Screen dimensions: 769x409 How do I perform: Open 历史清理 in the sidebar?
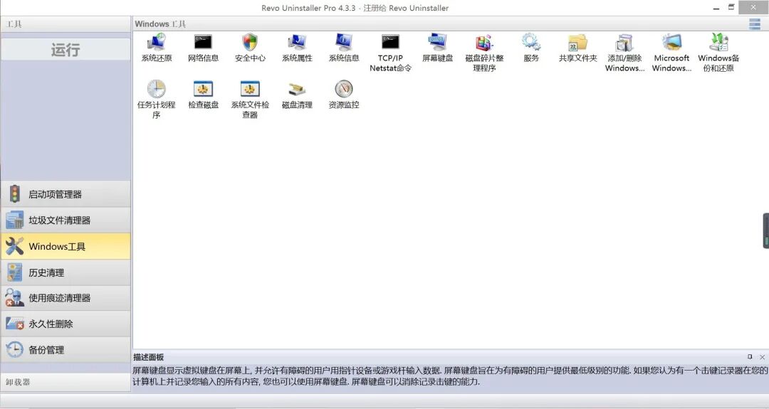tap(66, 272)
